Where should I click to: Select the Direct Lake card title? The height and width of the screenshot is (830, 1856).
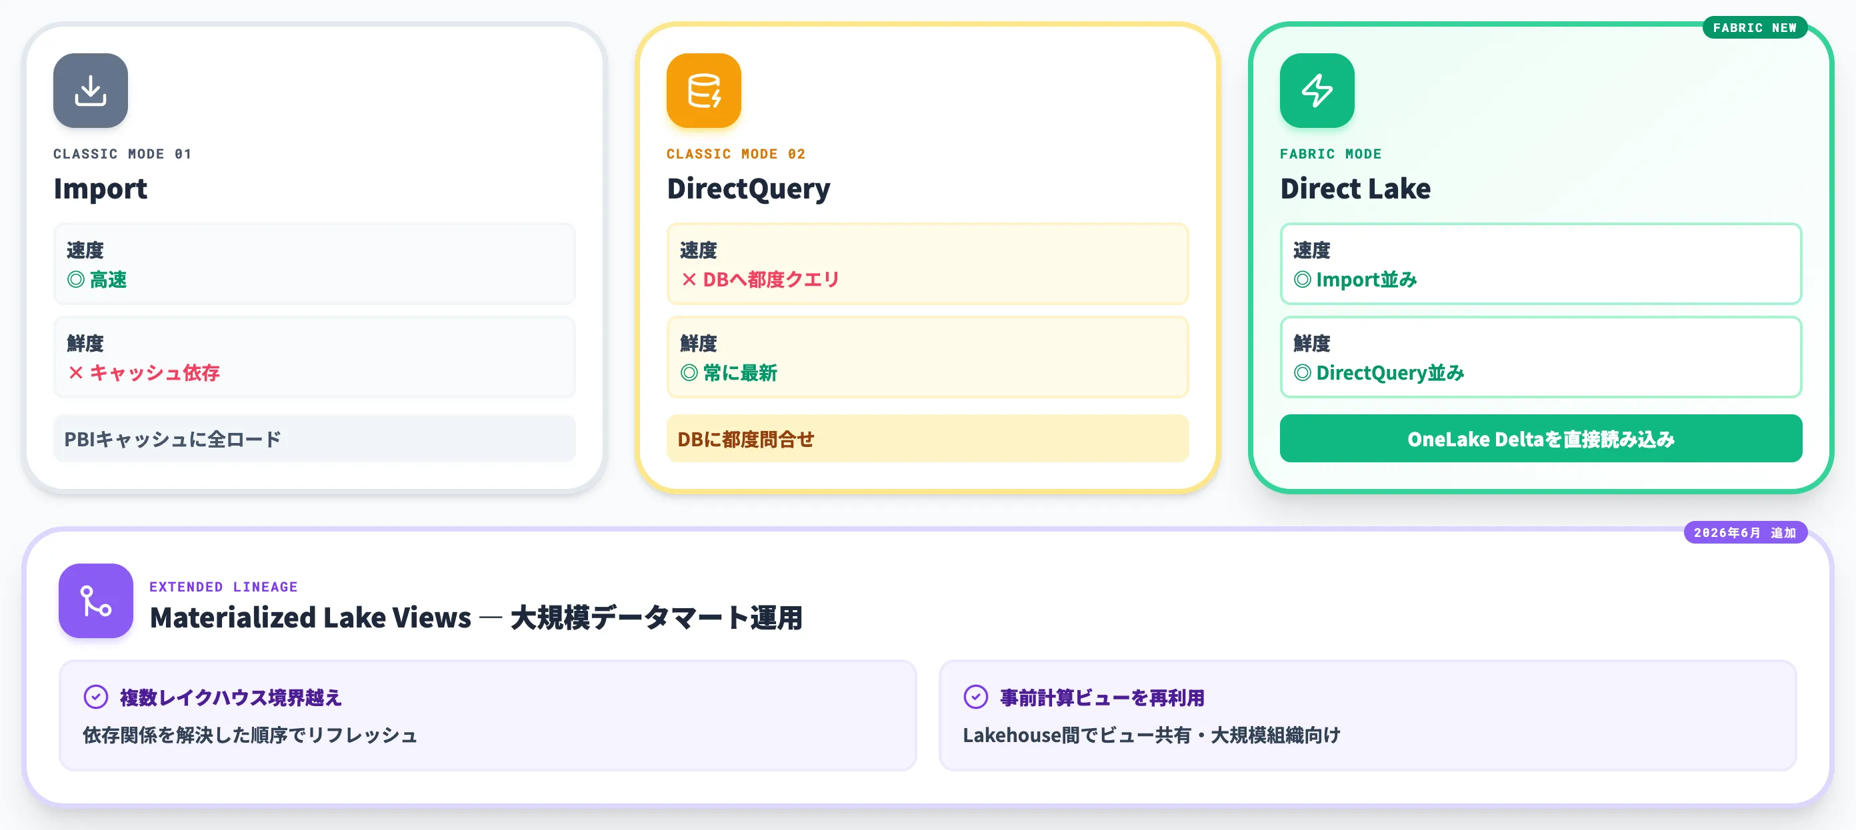click(1355, 189)
